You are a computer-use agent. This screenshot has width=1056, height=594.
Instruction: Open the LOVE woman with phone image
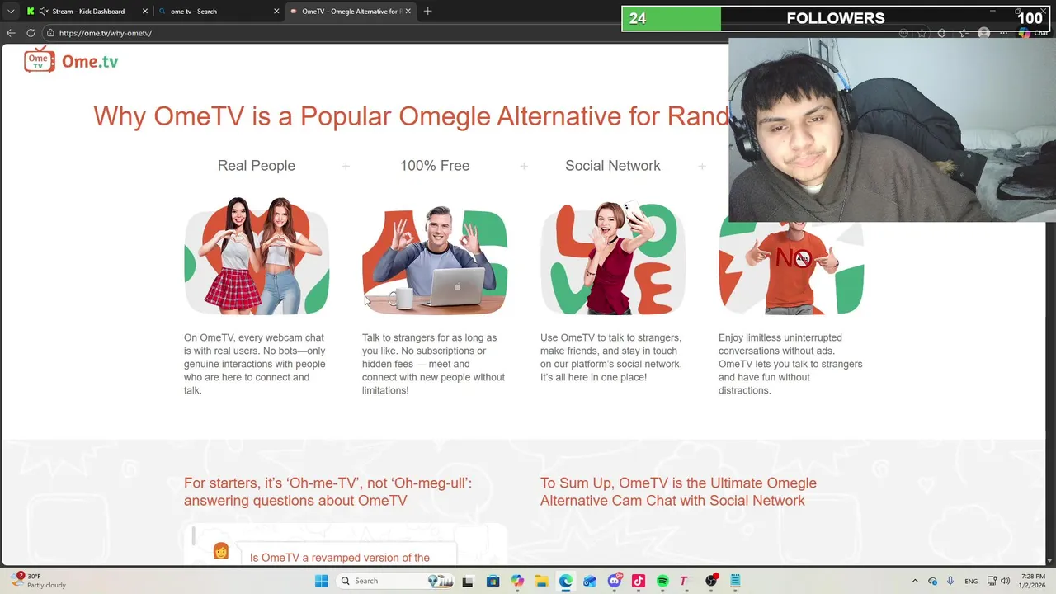(613, 257)
